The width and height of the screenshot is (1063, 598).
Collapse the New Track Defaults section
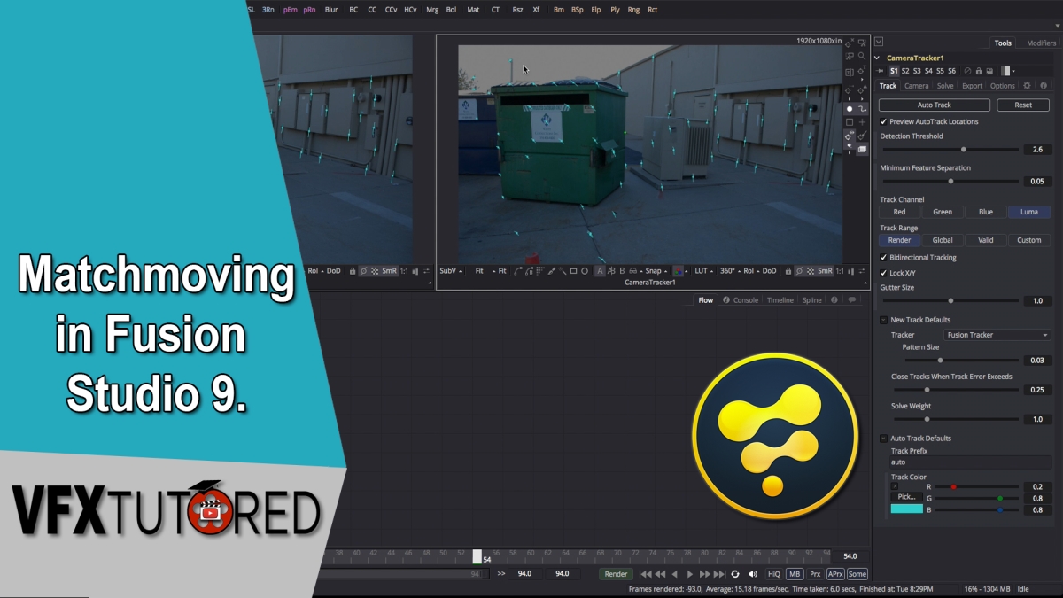(x=883, y=320)
